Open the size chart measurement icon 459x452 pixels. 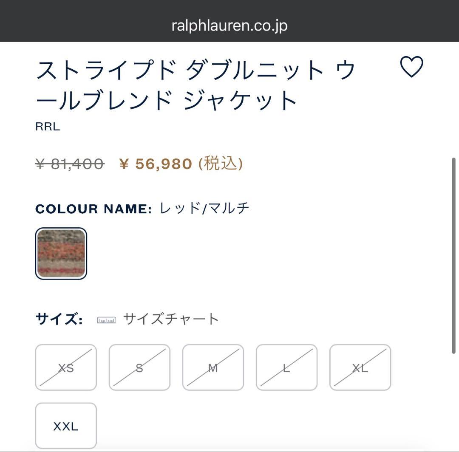pyautogui.click(x=105, y=318)
